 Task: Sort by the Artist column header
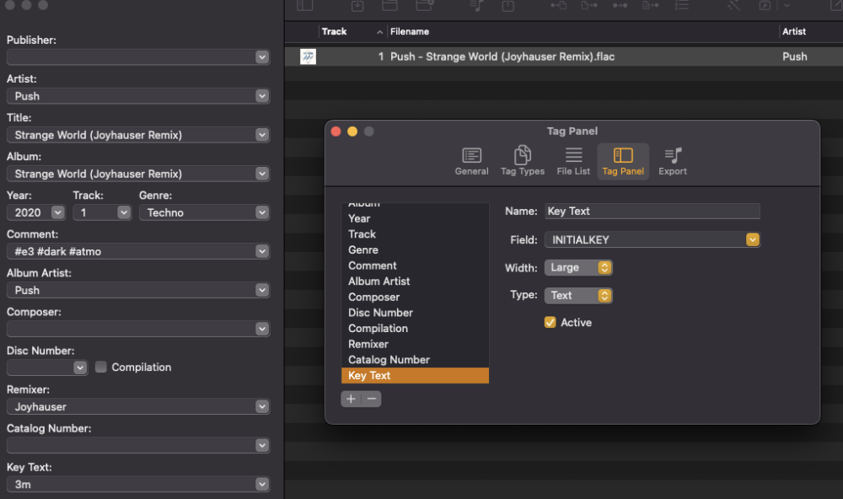pyautogui.click(x=811, y=32)
